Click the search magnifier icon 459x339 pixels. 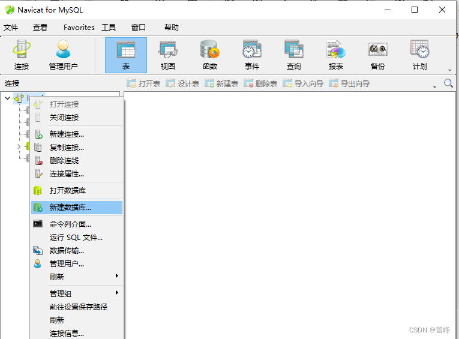[x=448, y=83]
